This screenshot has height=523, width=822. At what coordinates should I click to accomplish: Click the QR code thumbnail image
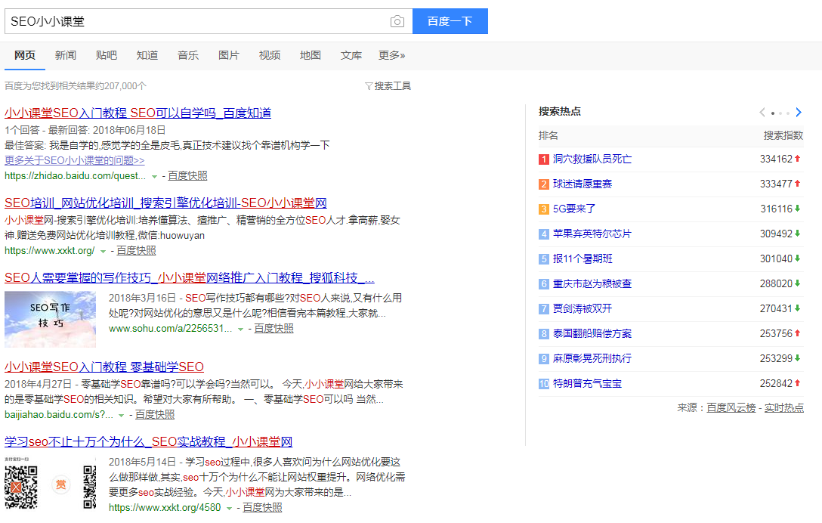51,483
